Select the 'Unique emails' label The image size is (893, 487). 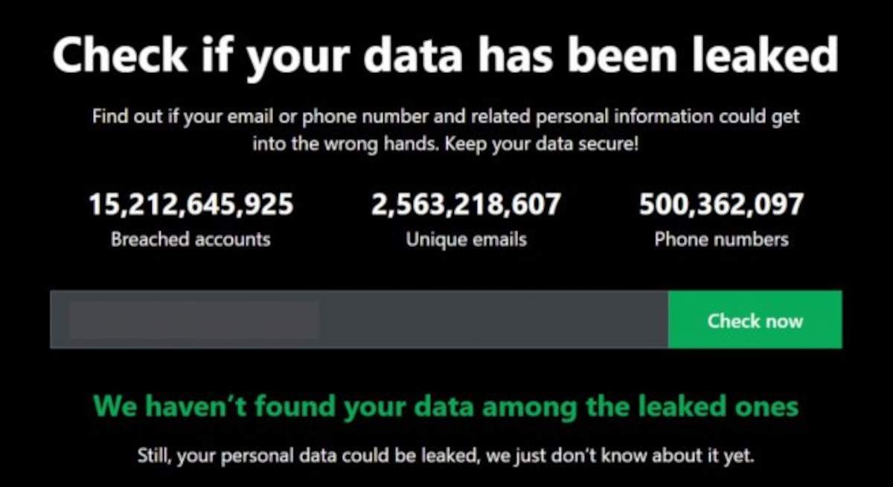point(466,239)
